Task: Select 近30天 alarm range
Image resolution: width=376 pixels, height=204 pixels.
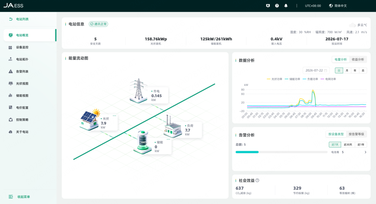Action: pyautogui.click(x=348, y=144)
